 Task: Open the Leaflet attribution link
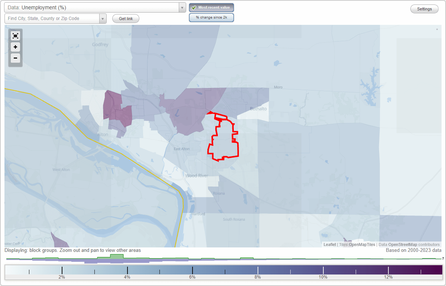[330, 244]
